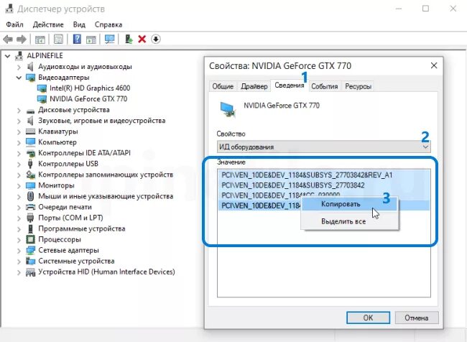Image resolution: width=467 pixels, height=342 pixels.
Task: Click the Компьютер monitor icon
Action: pyautogui.click(x=30, y=142)
